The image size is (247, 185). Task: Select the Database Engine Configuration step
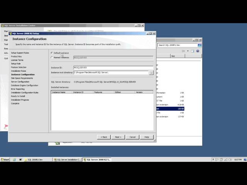point(25,86)
